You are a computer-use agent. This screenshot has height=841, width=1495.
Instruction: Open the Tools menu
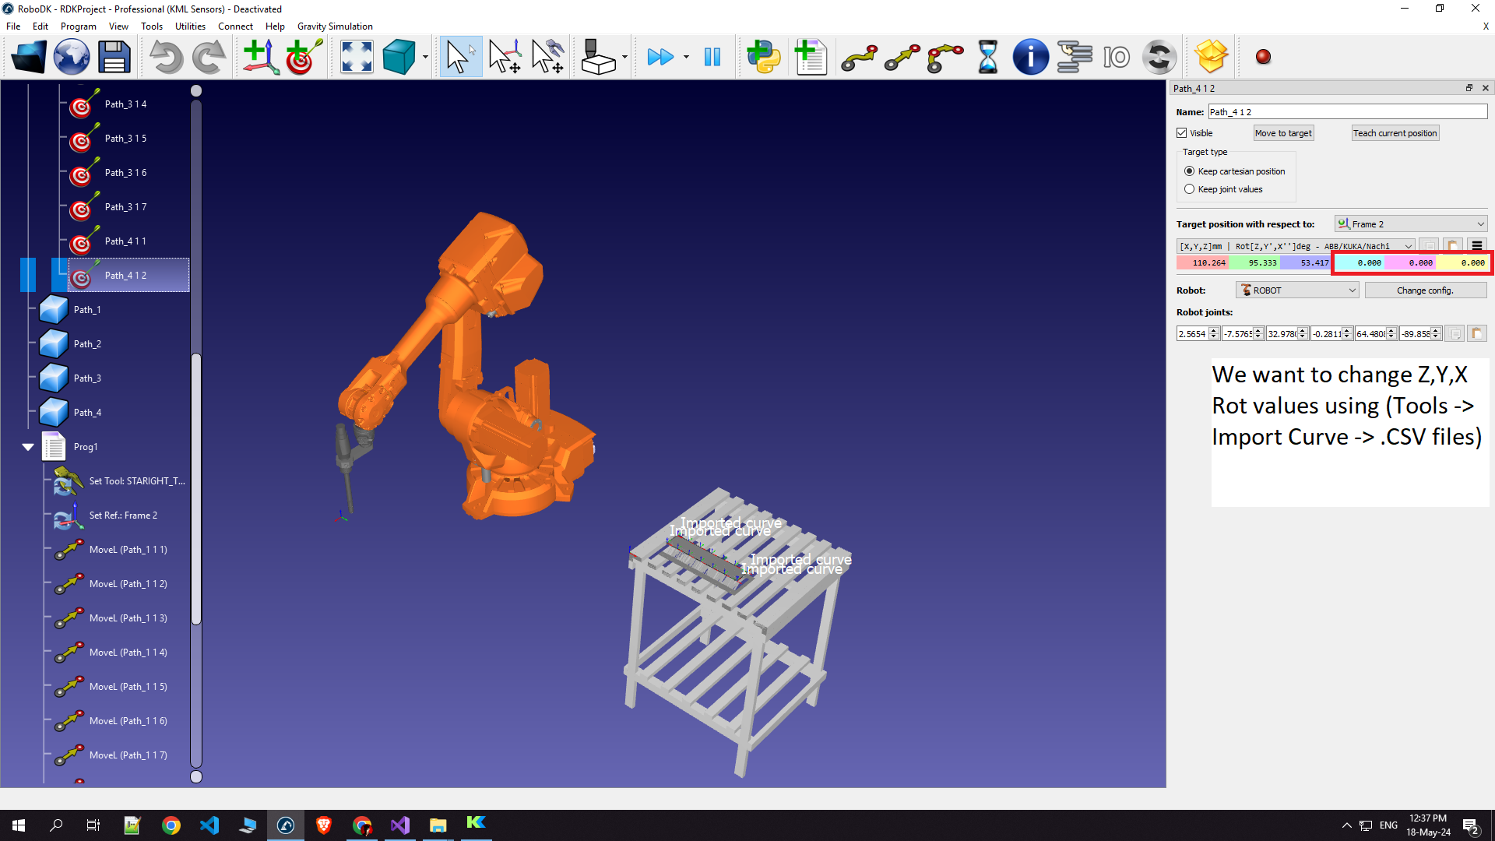(x=151, y=26)
